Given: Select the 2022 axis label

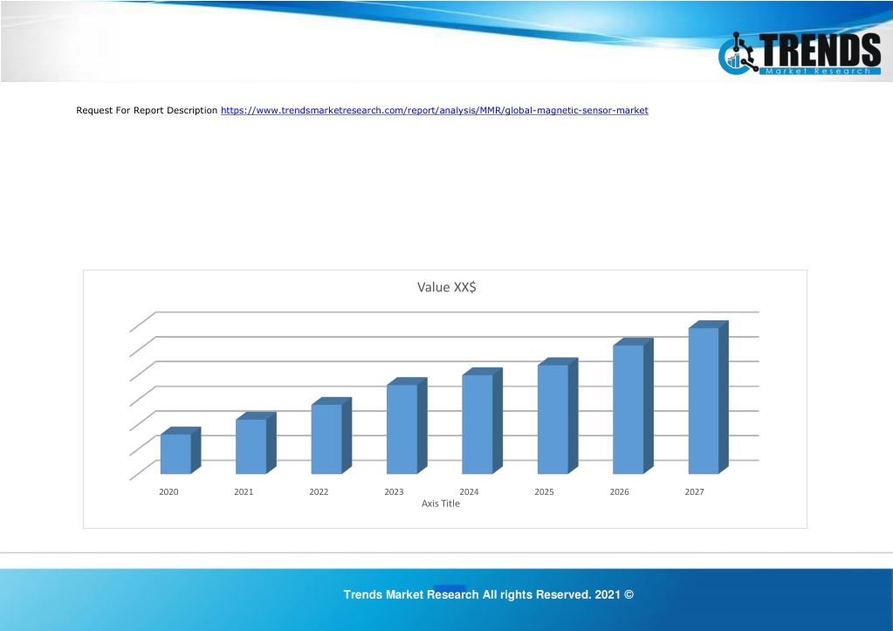Looking at the screenshot, I should (319, 492).
